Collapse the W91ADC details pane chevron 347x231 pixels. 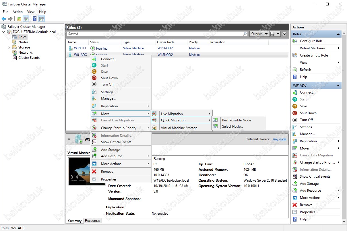pyautogui.click(x=69, y=139)
